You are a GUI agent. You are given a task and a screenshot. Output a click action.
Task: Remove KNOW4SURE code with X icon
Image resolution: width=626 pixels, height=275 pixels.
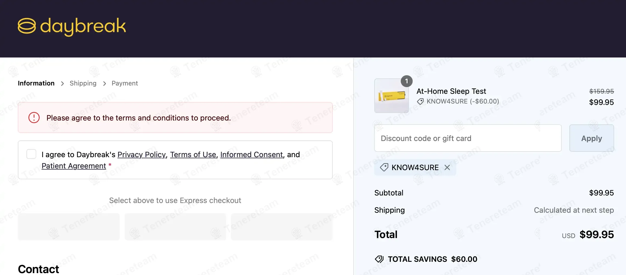(x=447, y=167)
